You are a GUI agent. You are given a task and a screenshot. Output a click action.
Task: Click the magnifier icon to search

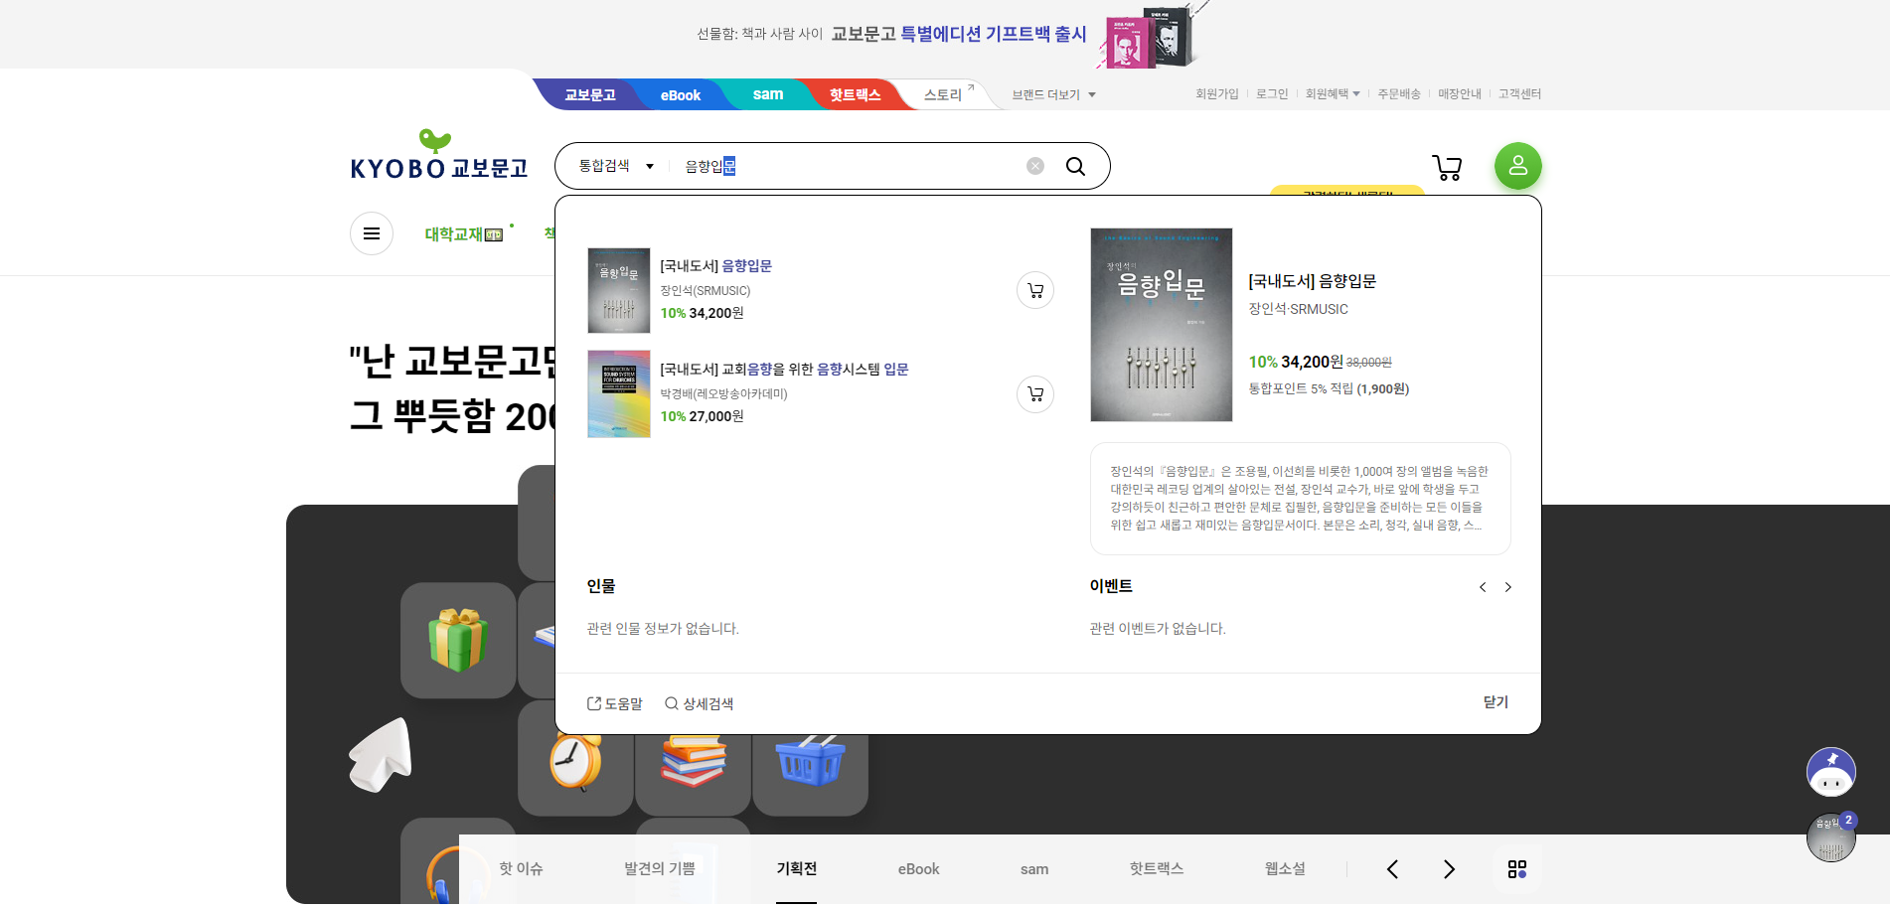(1076, 165)
